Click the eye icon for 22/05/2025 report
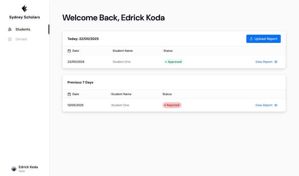Image resolution: width=299 pixels, height=176 pixels. tap(276, 62)
